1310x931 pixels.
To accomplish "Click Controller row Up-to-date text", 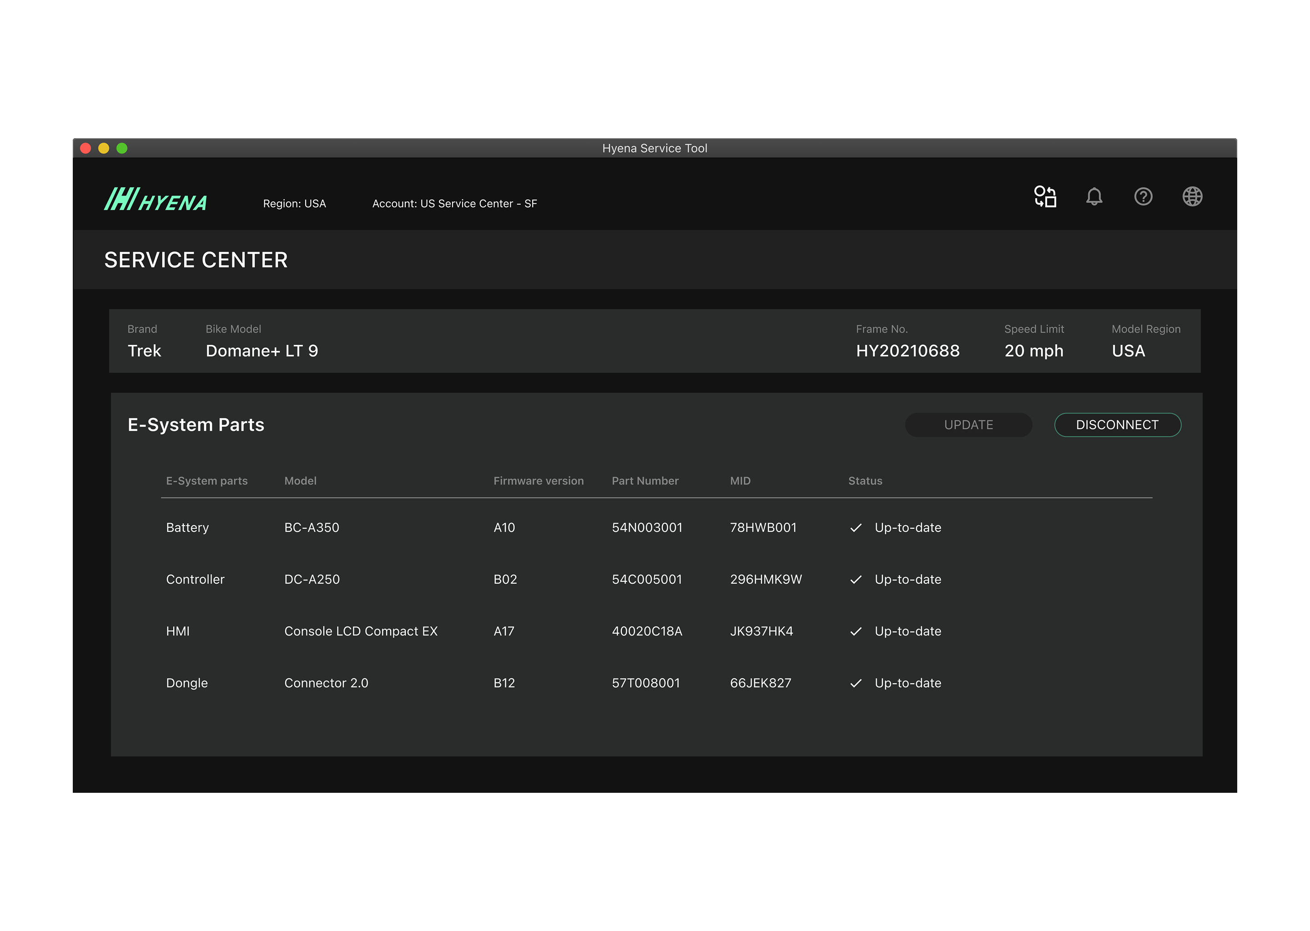I will (x=908, y=580).
